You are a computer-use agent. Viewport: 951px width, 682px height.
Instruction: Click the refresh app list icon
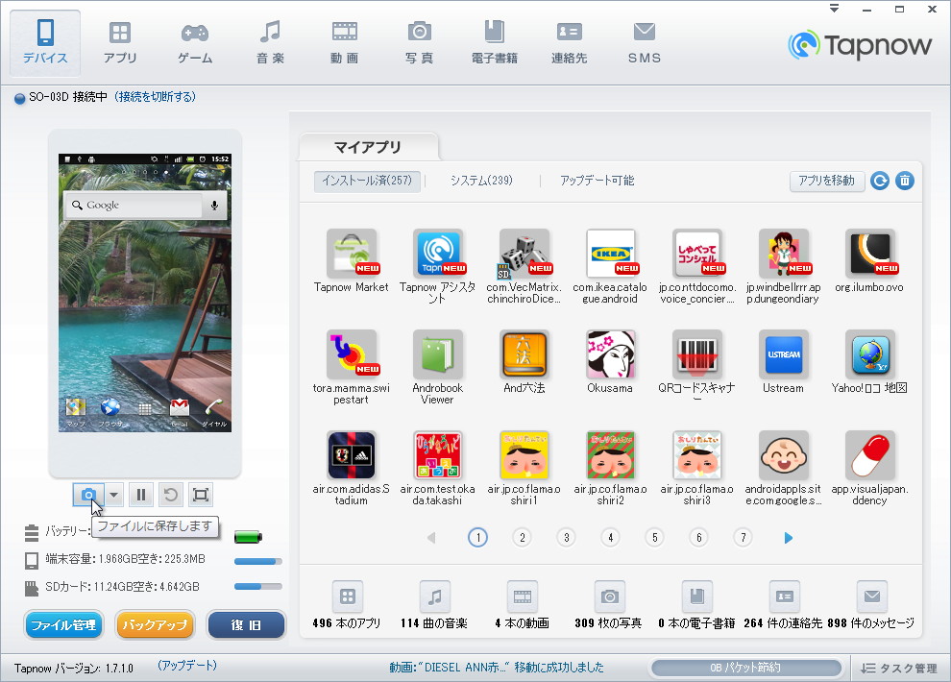pyautogui.click(x=879, y=181)
